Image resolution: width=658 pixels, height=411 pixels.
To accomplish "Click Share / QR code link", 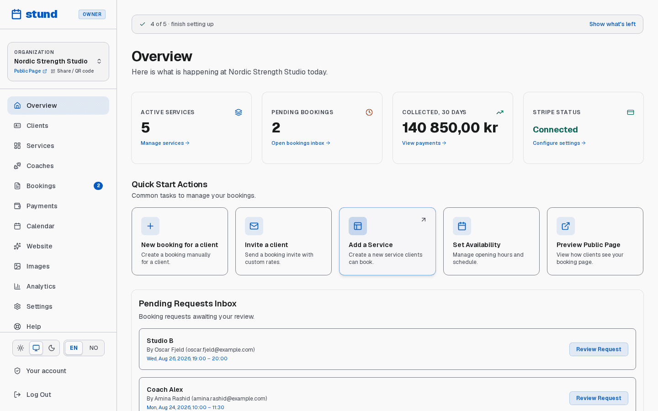I will point(72,71).
